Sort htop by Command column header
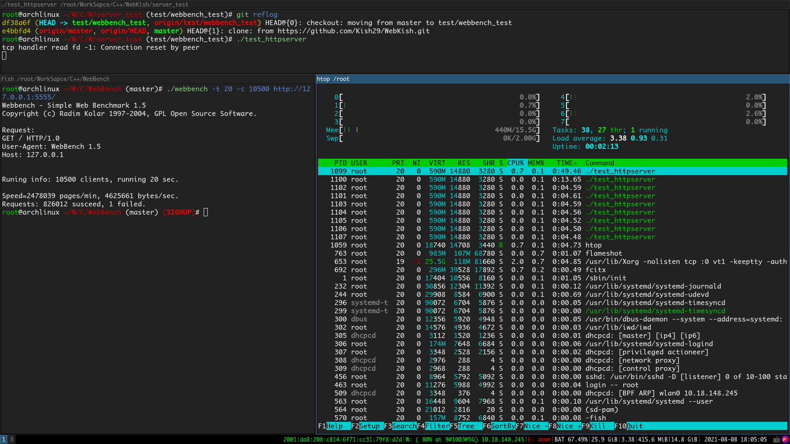790x444 pixels. click(599, 163)
